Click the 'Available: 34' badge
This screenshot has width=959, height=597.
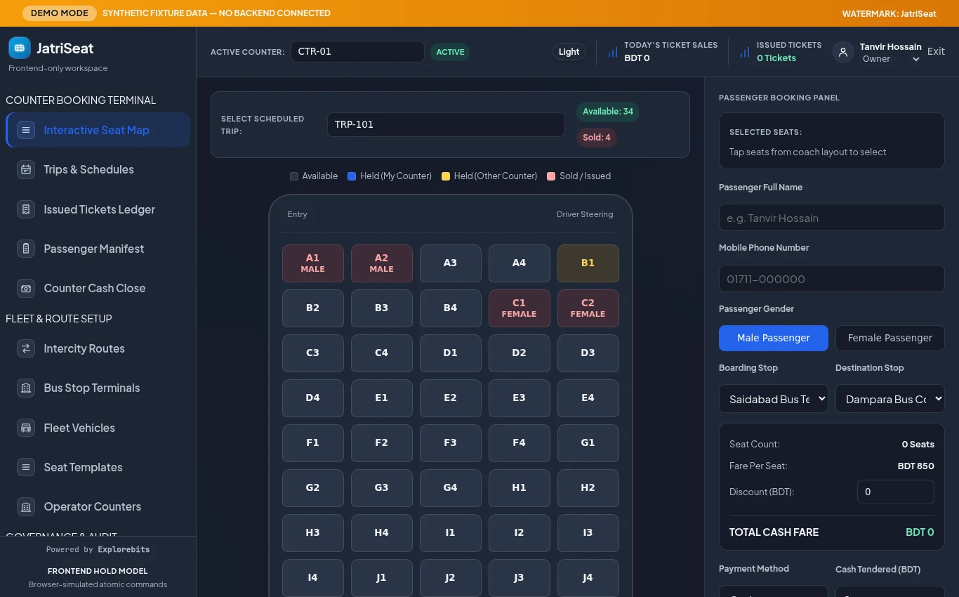[607, 112]
